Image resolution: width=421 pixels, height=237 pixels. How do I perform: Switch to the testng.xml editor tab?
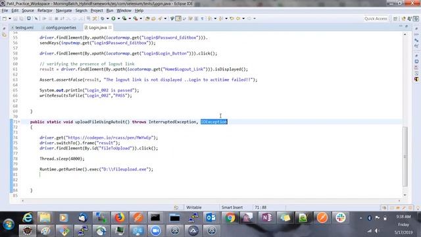click(x=22, y=28)
